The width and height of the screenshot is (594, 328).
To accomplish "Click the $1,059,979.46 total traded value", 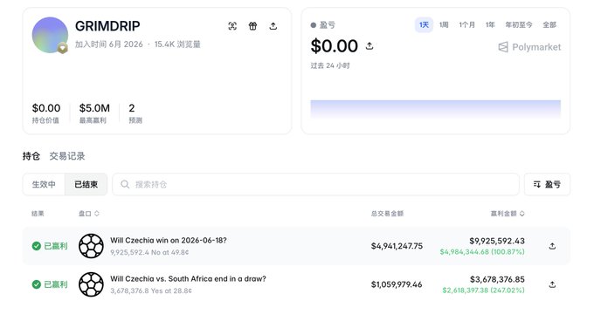I will (x=397, y=284).
